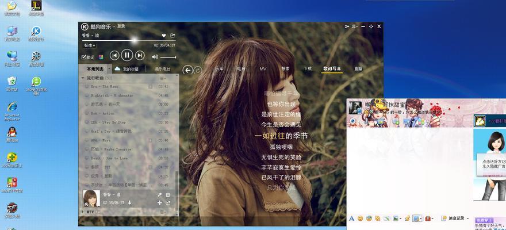Image resolution: width=506 pixels, height=230 pixels.
Task: Open the 酷狗音乐 desktop shortcut
Action: (36, 33)
